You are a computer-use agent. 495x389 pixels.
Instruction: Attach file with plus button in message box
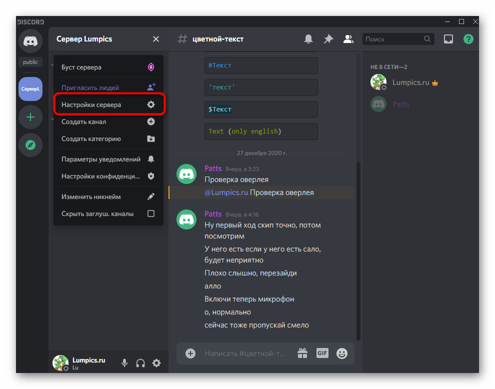coord(190,353)
